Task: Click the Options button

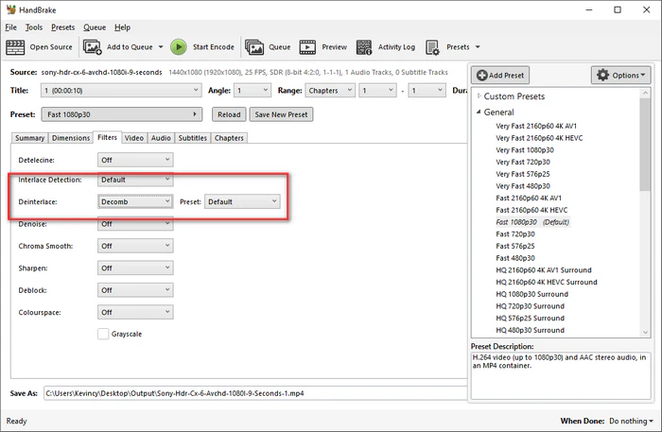Action: 620,75
